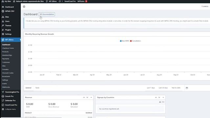Open the calendar date picker icon
The height and width of the screenshot is (118, 210).
tap(187, 88)
